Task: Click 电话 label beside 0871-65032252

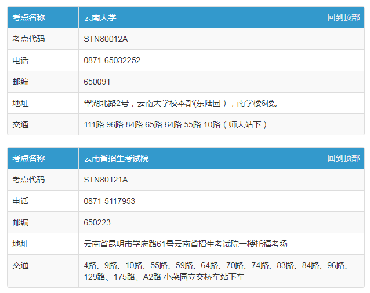Action: [20, 60]
